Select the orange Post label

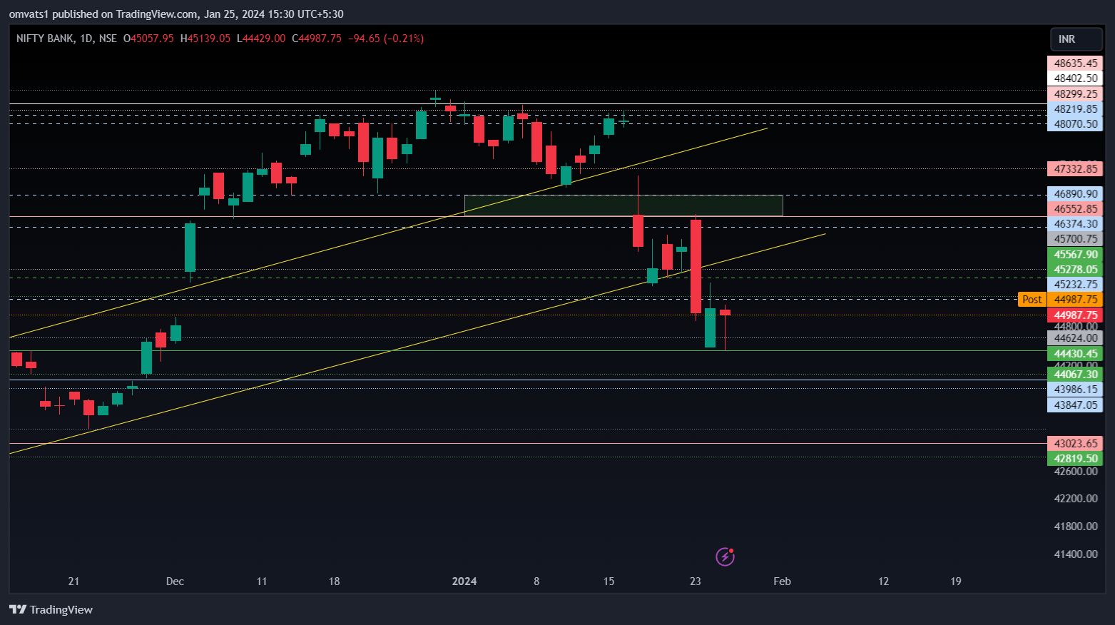click(1032, 300)
